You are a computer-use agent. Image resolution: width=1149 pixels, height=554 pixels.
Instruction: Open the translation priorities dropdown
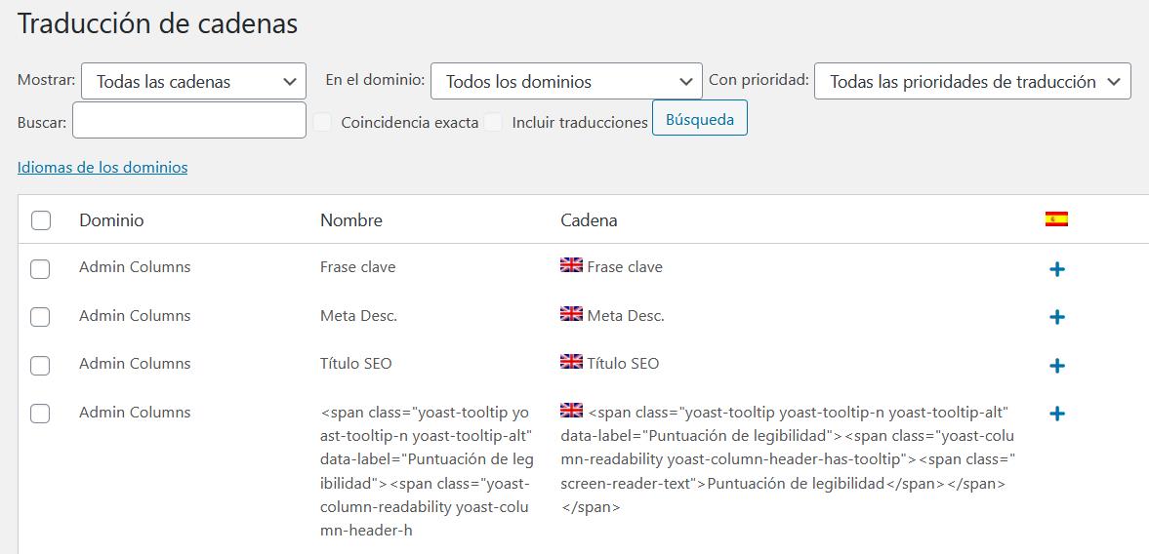pyautogui.click(x=972, y=82)
